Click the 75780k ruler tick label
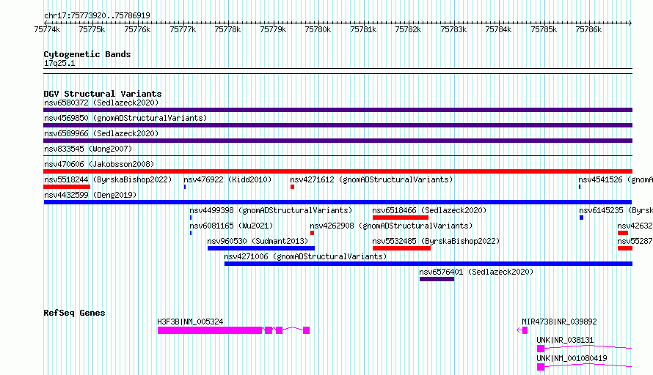This screenshot has width=653, height=375. click(318, 29)
